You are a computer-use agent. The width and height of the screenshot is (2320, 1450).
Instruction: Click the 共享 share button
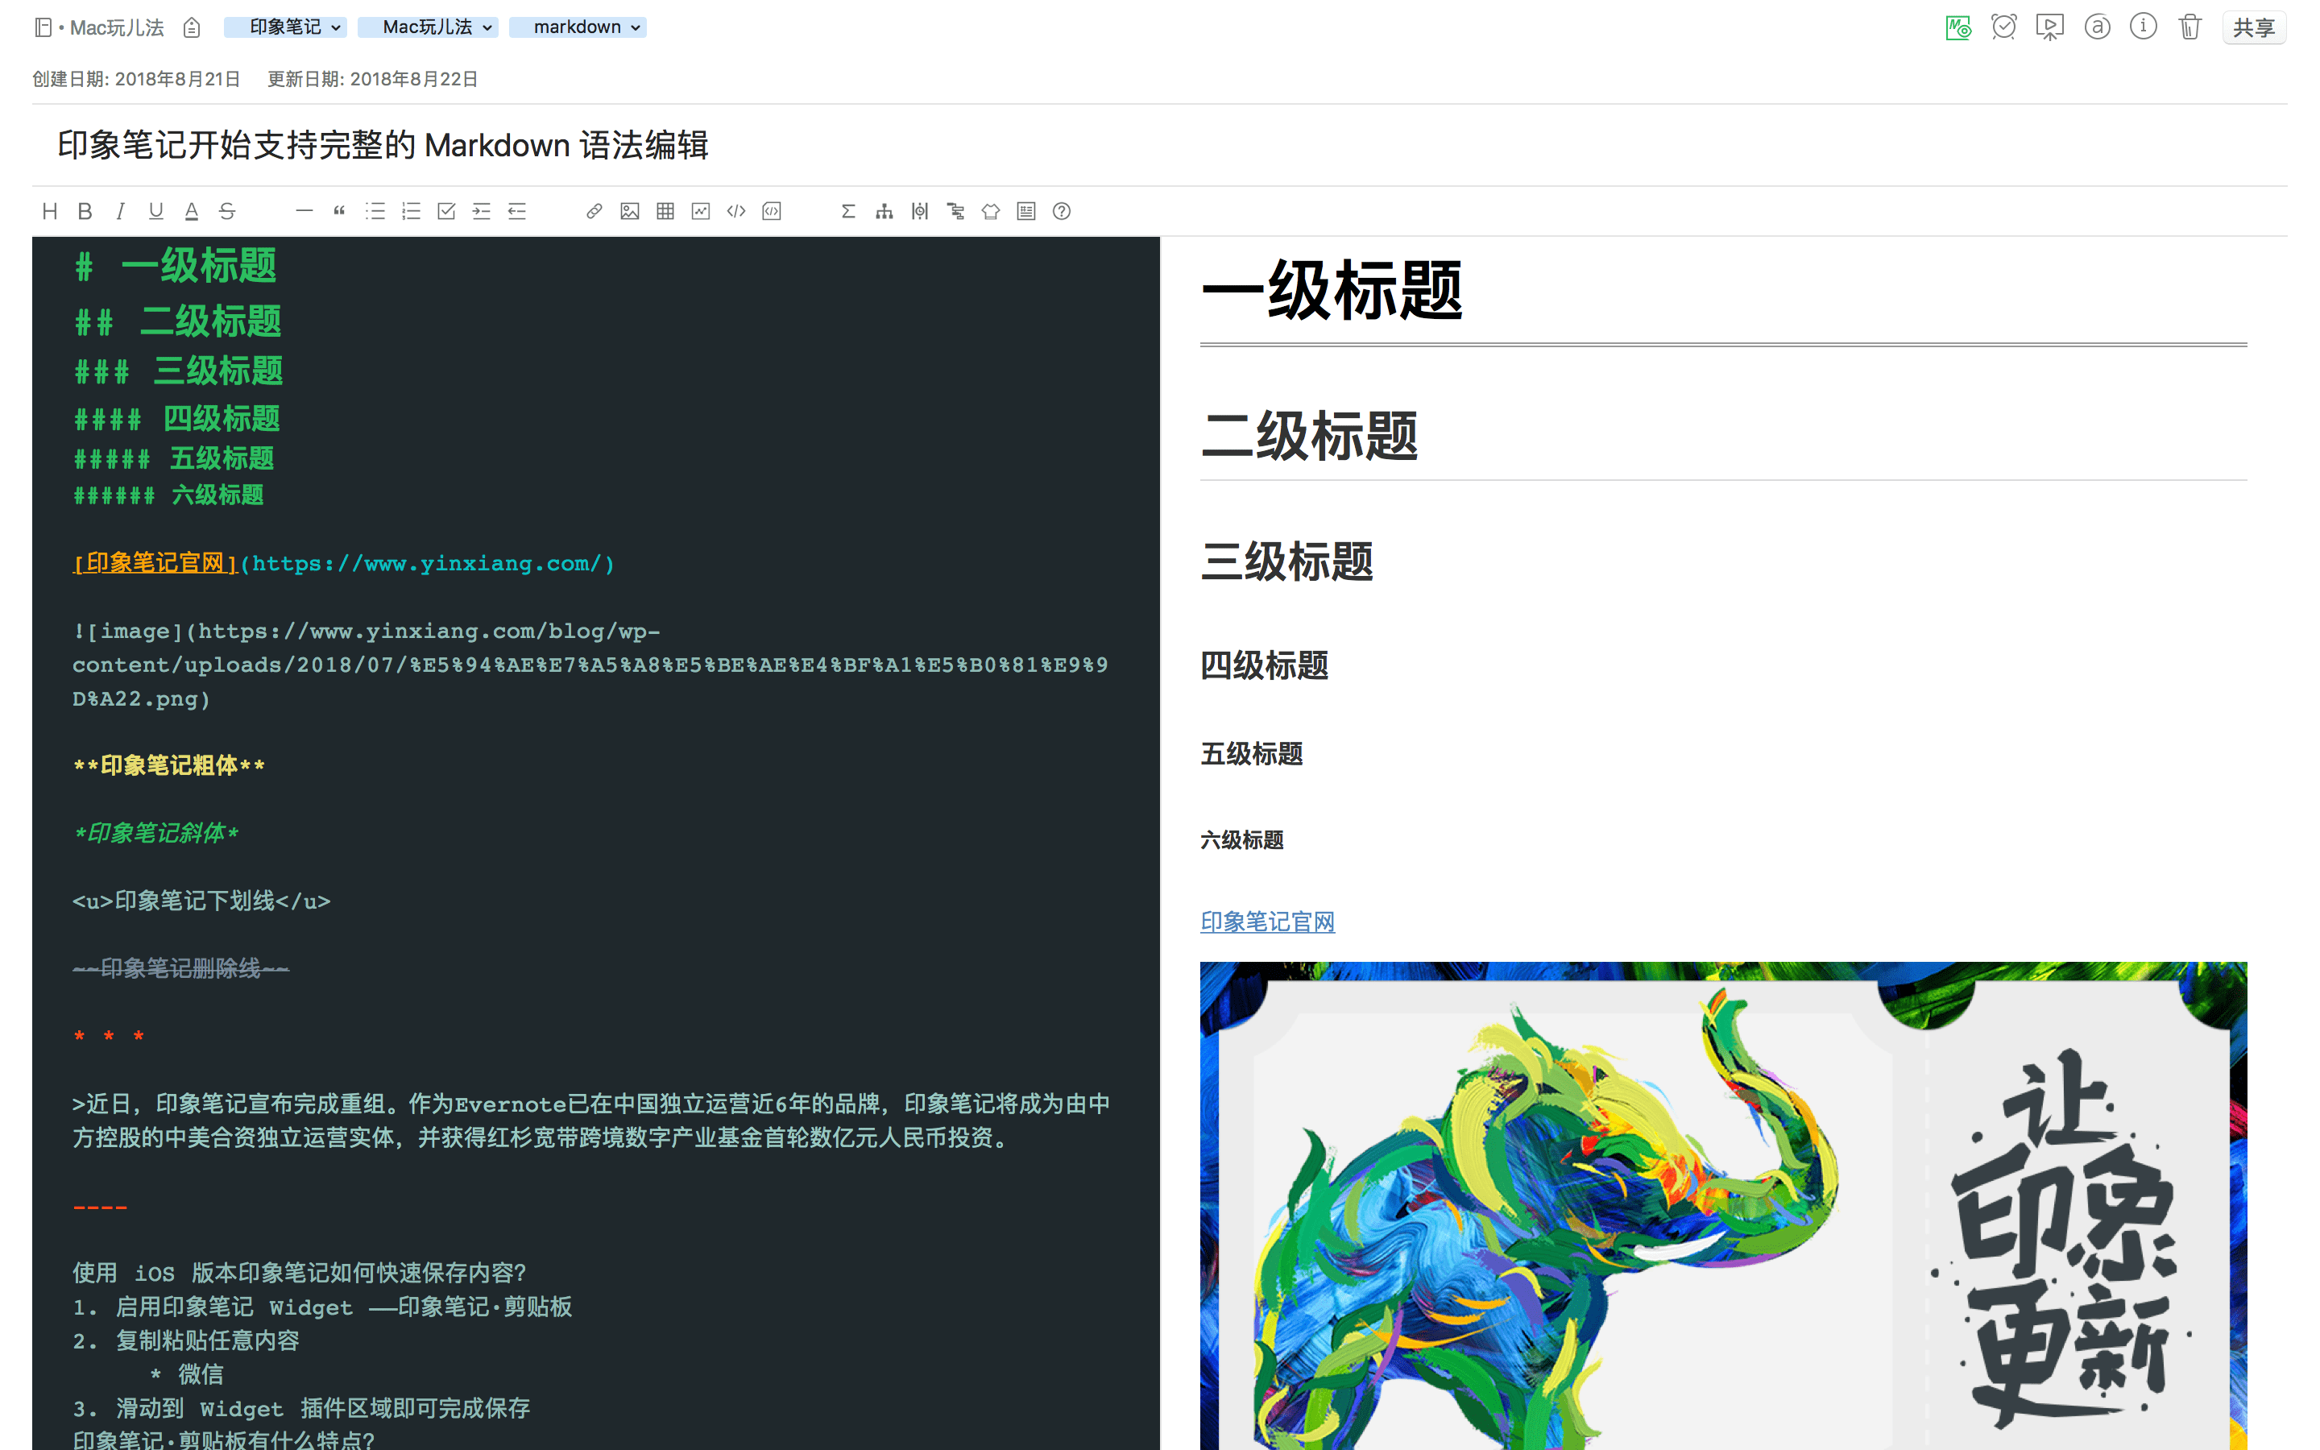[2254, 28]
